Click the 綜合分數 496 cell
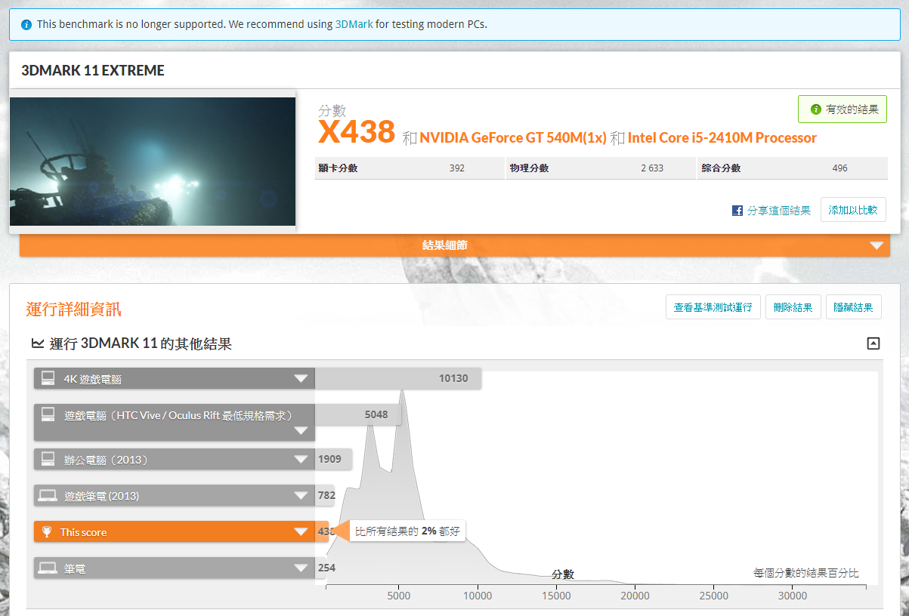The image size is (909, 616). coord(793,168)
